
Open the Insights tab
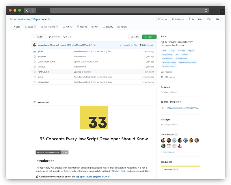122,27
